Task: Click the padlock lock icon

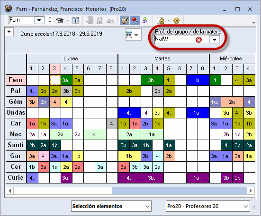Action: pos(99,21)
